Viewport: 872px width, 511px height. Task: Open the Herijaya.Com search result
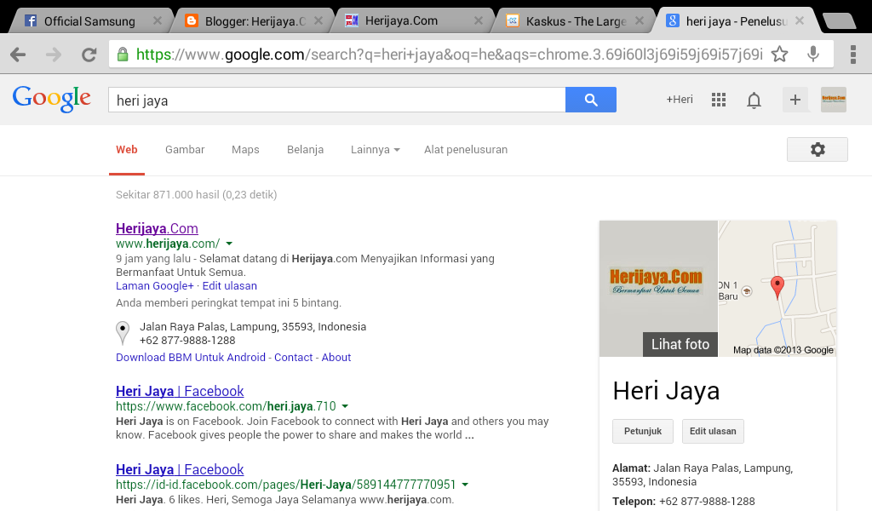click(x=157, y=228)
